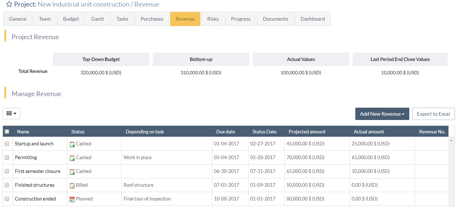The width and height of the screenshot is (456, 207).
Task: Open the Purchases tab
Action: tap(152, 19)
